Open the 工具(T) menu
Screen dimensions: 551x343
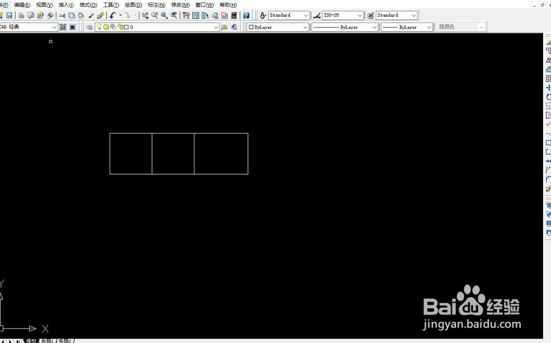click(111, 5)
